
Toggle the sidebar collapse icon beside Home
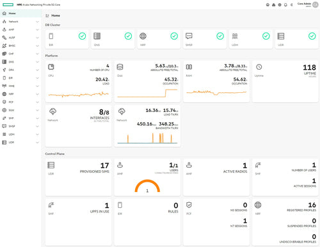47,15
